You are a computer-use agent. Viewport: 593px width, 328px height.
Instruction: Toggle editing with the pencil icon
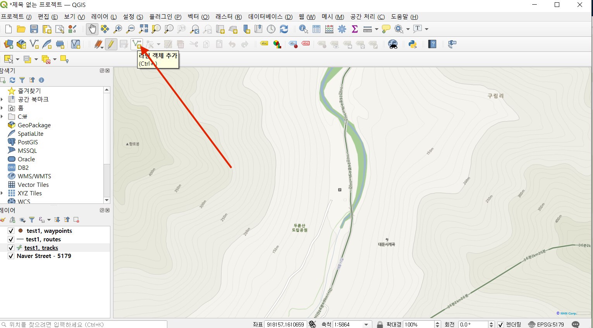[x=111, y=44]
